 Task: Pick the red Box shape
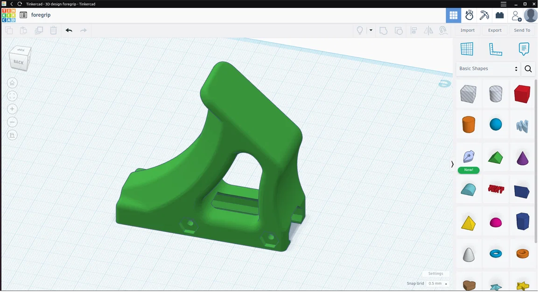522,94
